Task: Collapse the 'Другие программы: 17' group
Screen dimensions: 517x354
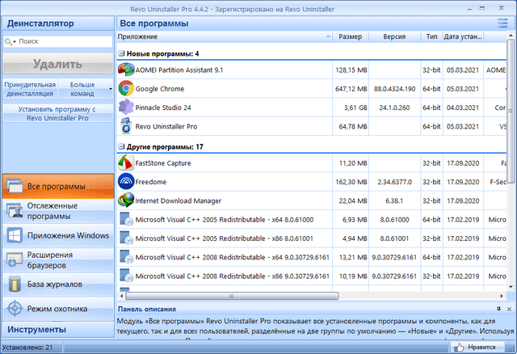Action: tap(121, 147)
